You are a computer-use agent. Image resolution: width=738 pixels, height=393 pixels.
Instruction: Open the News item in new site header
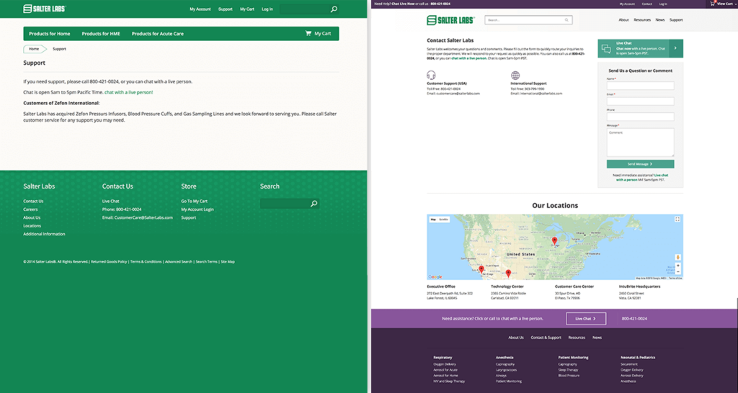[x=660, y=19]
